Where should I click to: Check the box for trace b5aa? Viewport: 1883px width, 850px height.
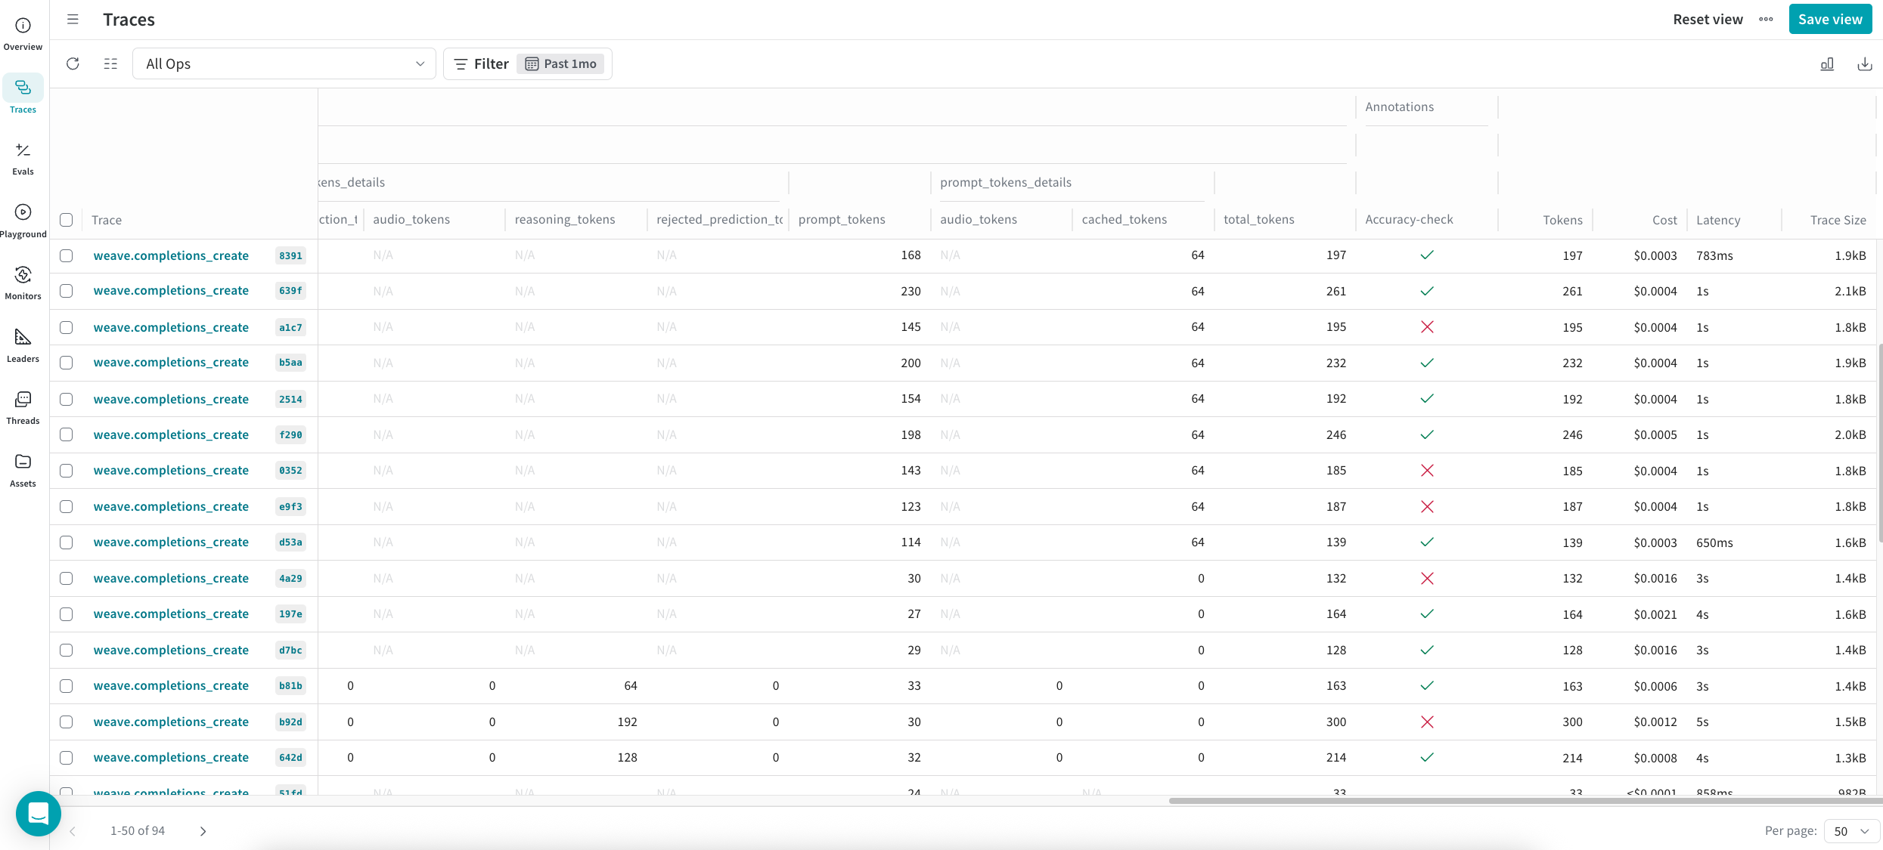pyautogui.click(x=67, y=363)
